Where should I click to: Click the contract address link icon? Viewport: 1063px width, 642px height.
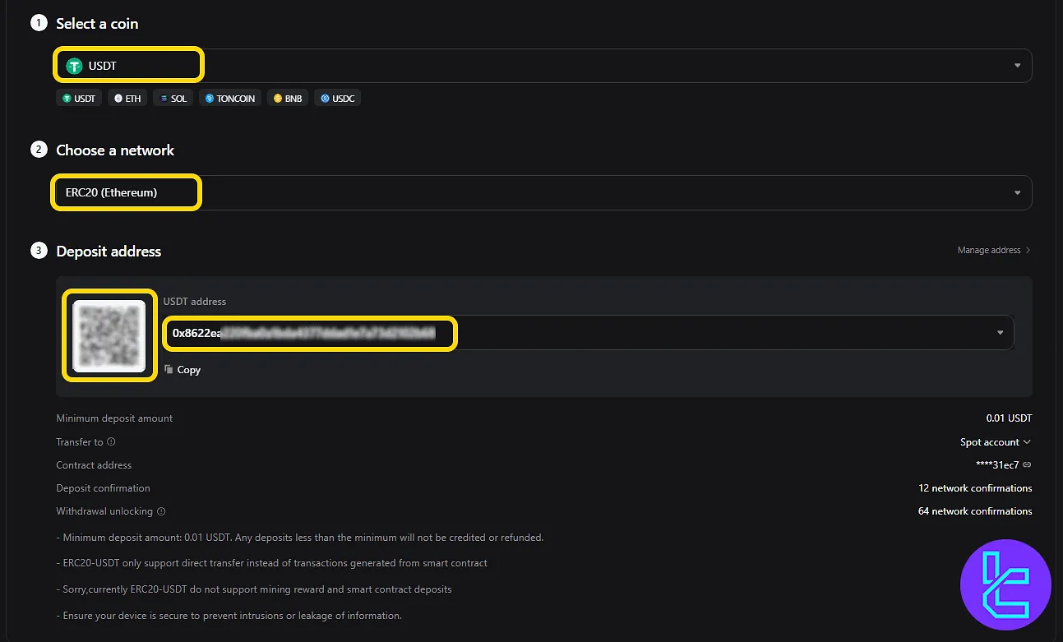coord(1027,465)
